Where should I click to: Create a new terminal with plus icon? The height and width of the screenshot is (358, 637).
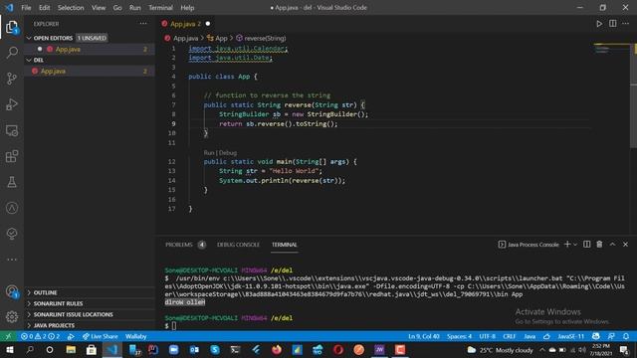tap(567, 245)
